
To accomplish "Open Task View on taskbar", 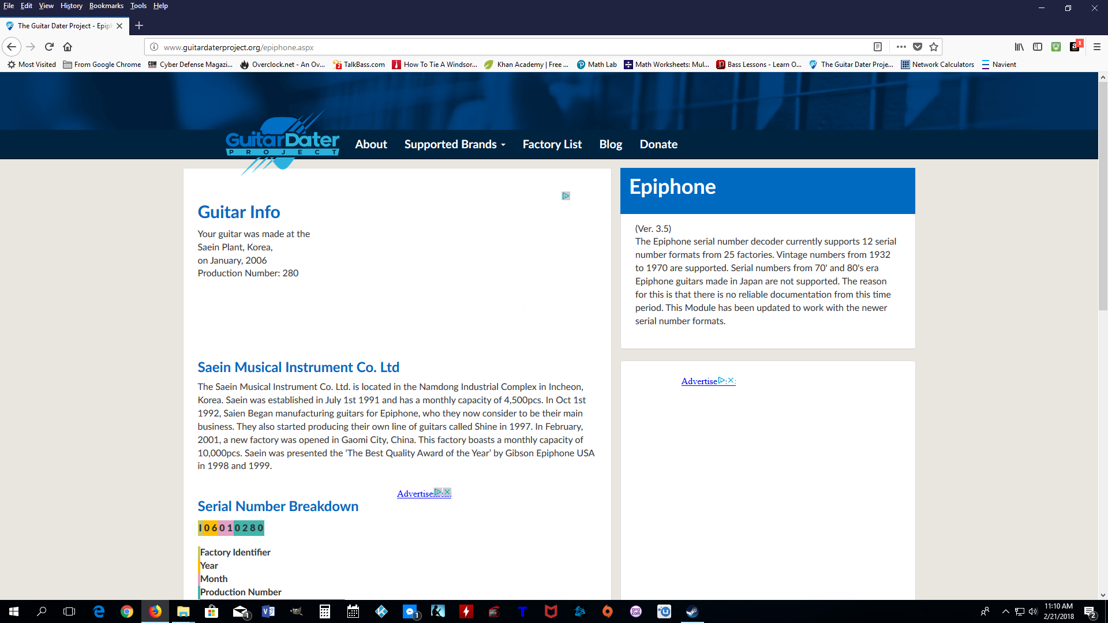I will (69, 611).
